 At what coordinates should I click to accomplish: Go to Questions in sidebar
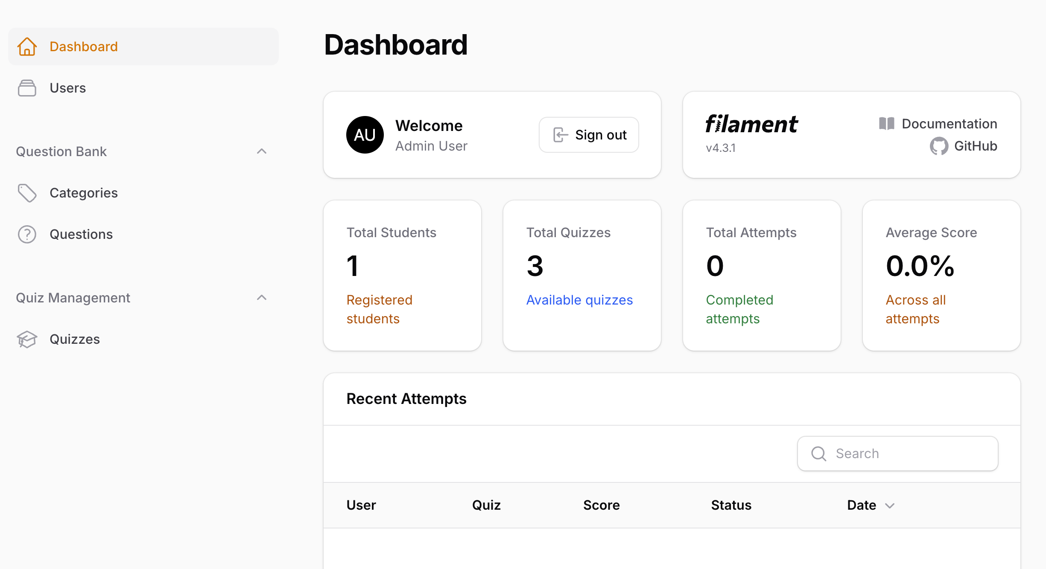81,234
